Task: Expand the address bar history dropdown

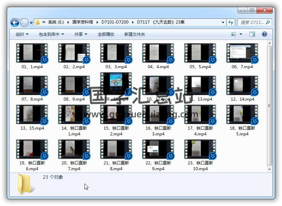Action: 223,23
